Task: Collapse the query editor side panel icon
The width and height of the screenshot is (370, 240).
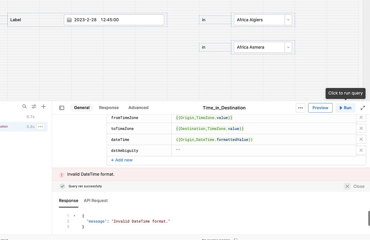Action: tap(61, 108)
